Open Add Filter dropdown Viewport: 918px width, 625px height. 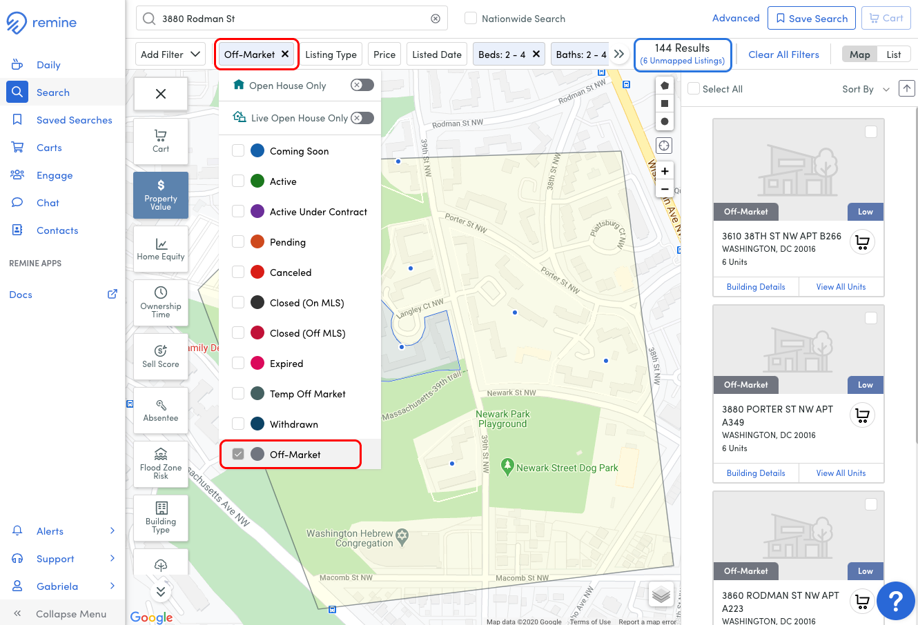[x=170, y=54]
